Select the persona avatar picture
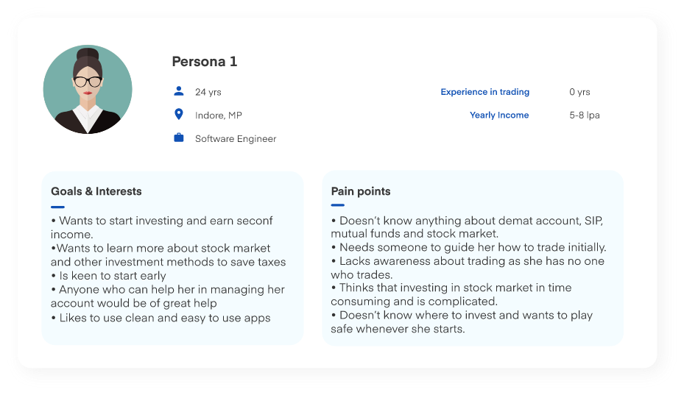The image size is (684, 395). pos(88,89)
